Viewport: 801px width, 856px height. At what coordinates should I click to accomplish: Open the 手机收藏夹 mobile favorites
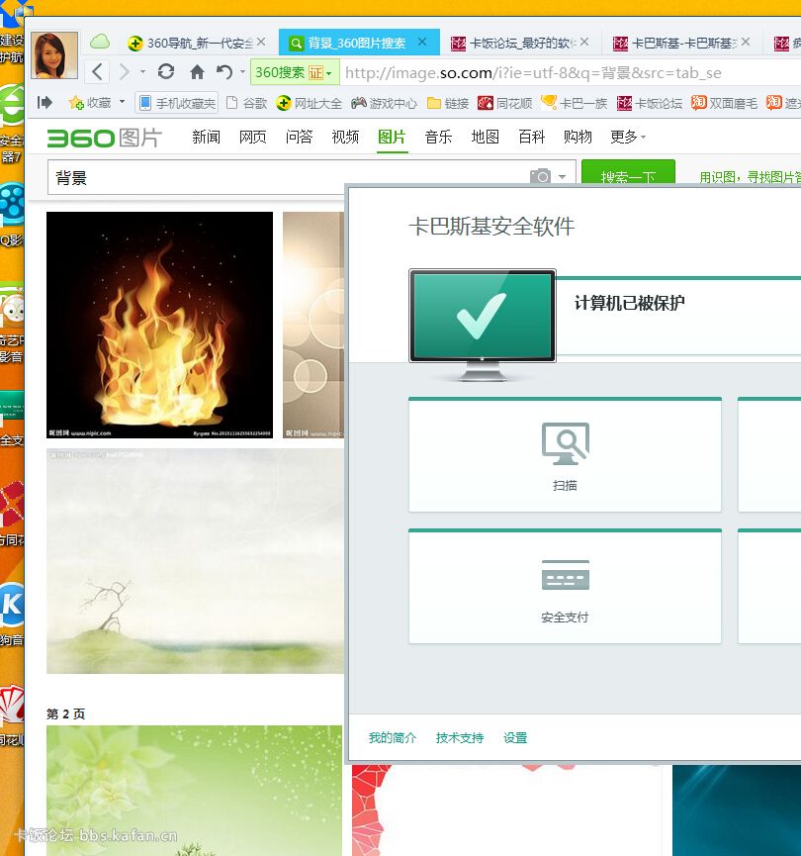point(177,103)
